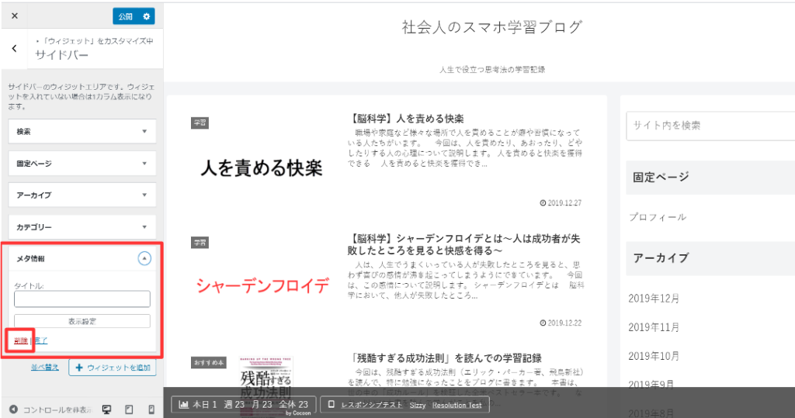Click into the タイトル text field
795x418 pixels.
[x=82, y=299]
